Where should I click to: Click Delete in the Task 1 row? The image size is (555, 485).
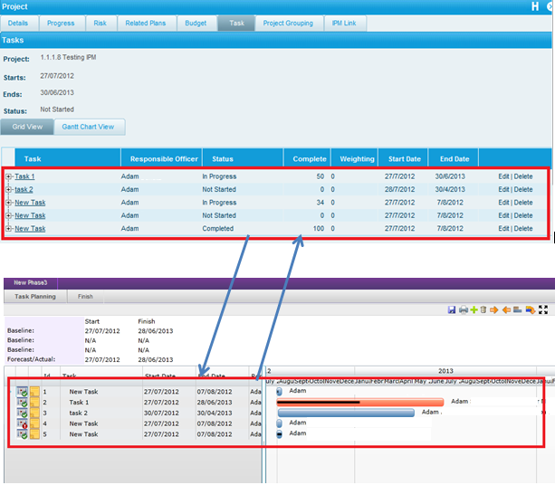[x=523, y=176]
